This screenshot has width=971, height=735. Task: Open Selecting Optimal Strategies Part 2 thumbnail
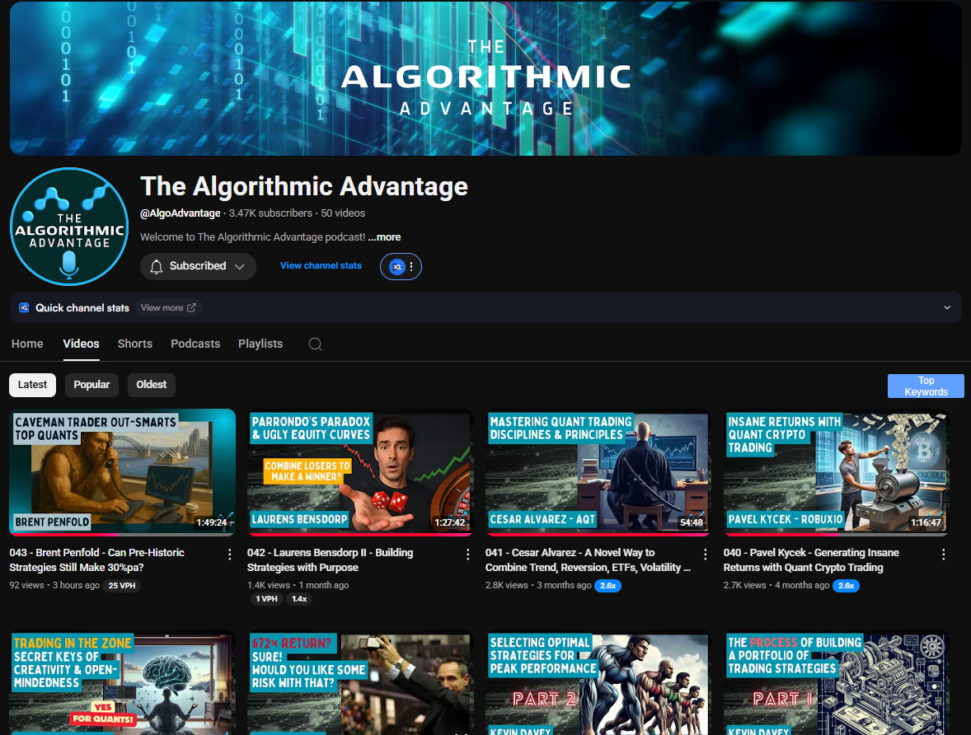click(x=598, y=683)
